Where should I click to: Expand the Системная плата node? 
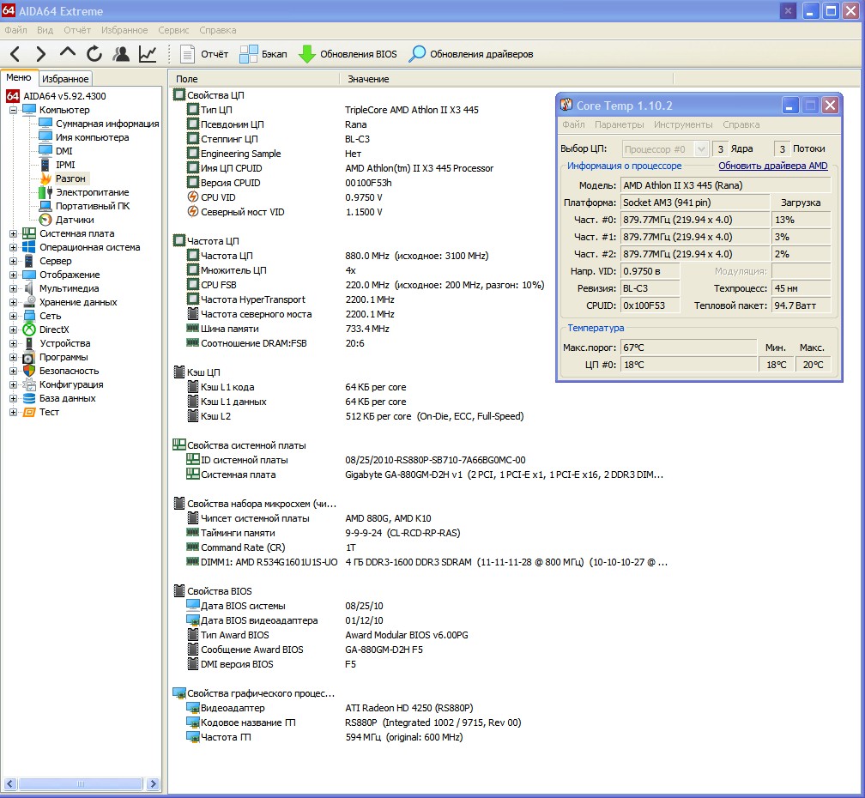click(13, 234)
